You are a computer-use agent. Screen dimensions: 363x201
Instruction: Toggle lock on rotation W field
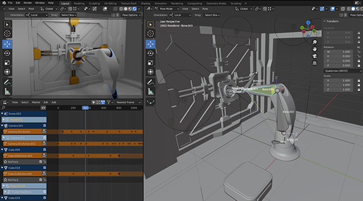click(x=359, y=52)
